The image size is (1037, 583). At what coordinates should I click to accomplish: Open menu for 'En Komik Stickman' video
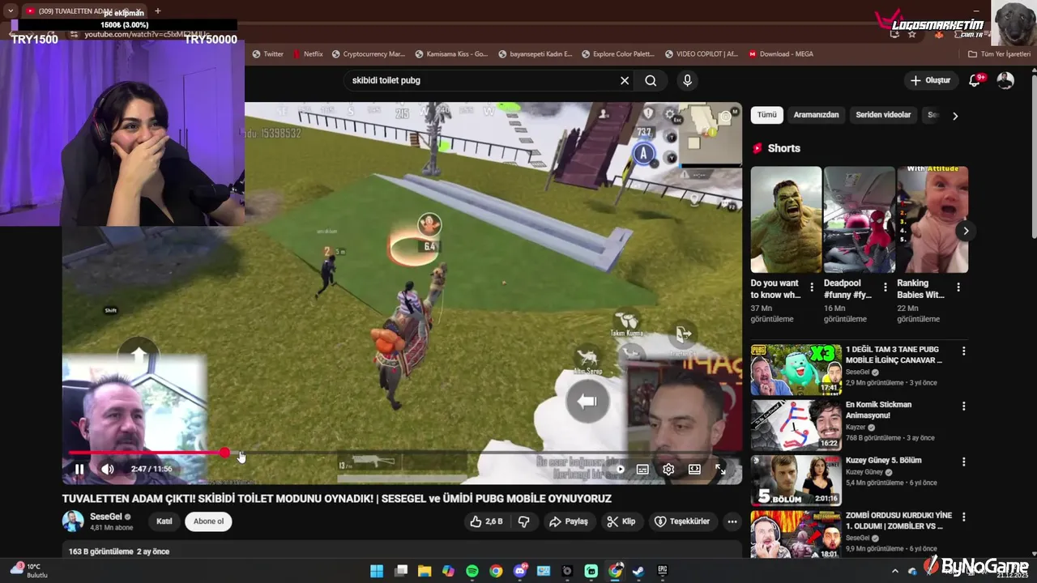click(x=963, y=406)
